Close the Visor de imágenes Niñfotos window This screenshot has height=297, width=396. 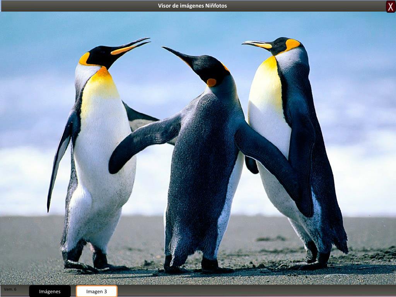pyautogui.click(x=391, y=7)
